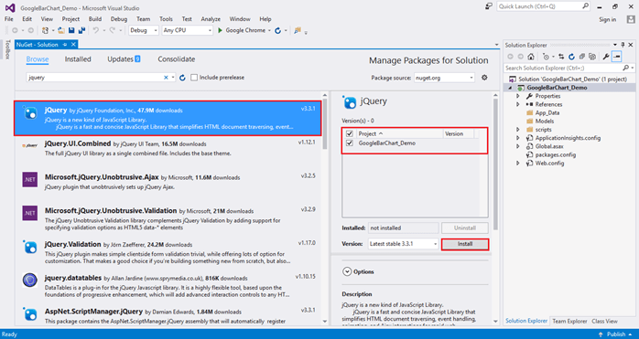Click the Install button
This screenshot has width=639, height=339.
465,244
